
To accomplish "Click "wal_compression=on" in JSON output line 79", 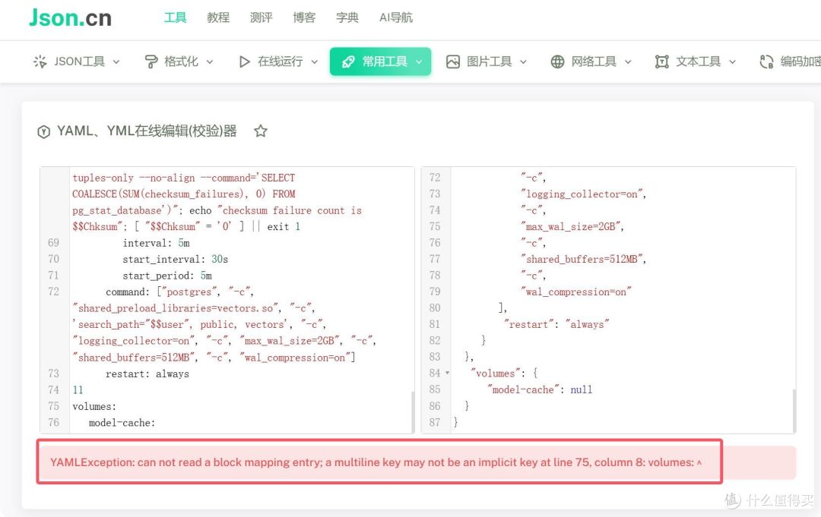I will pos(576,292).
